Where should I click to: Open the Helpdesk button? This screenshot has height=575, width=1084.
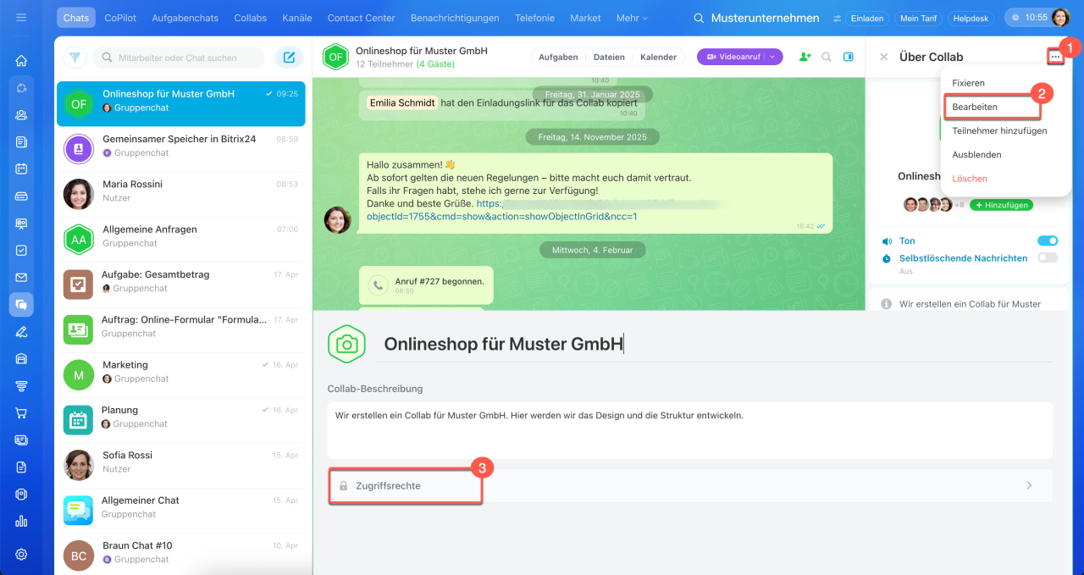(971, 18)
